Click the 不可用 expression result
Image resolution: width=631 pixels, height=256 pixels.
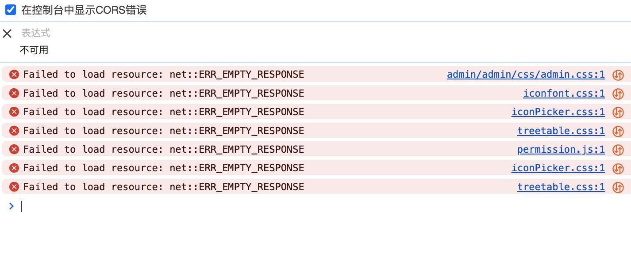[x=34, y=50]
